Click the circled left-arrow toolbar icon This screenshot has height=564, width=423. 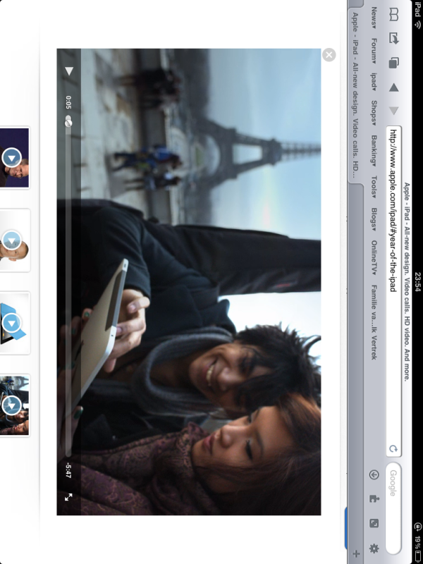click(374, 474)
